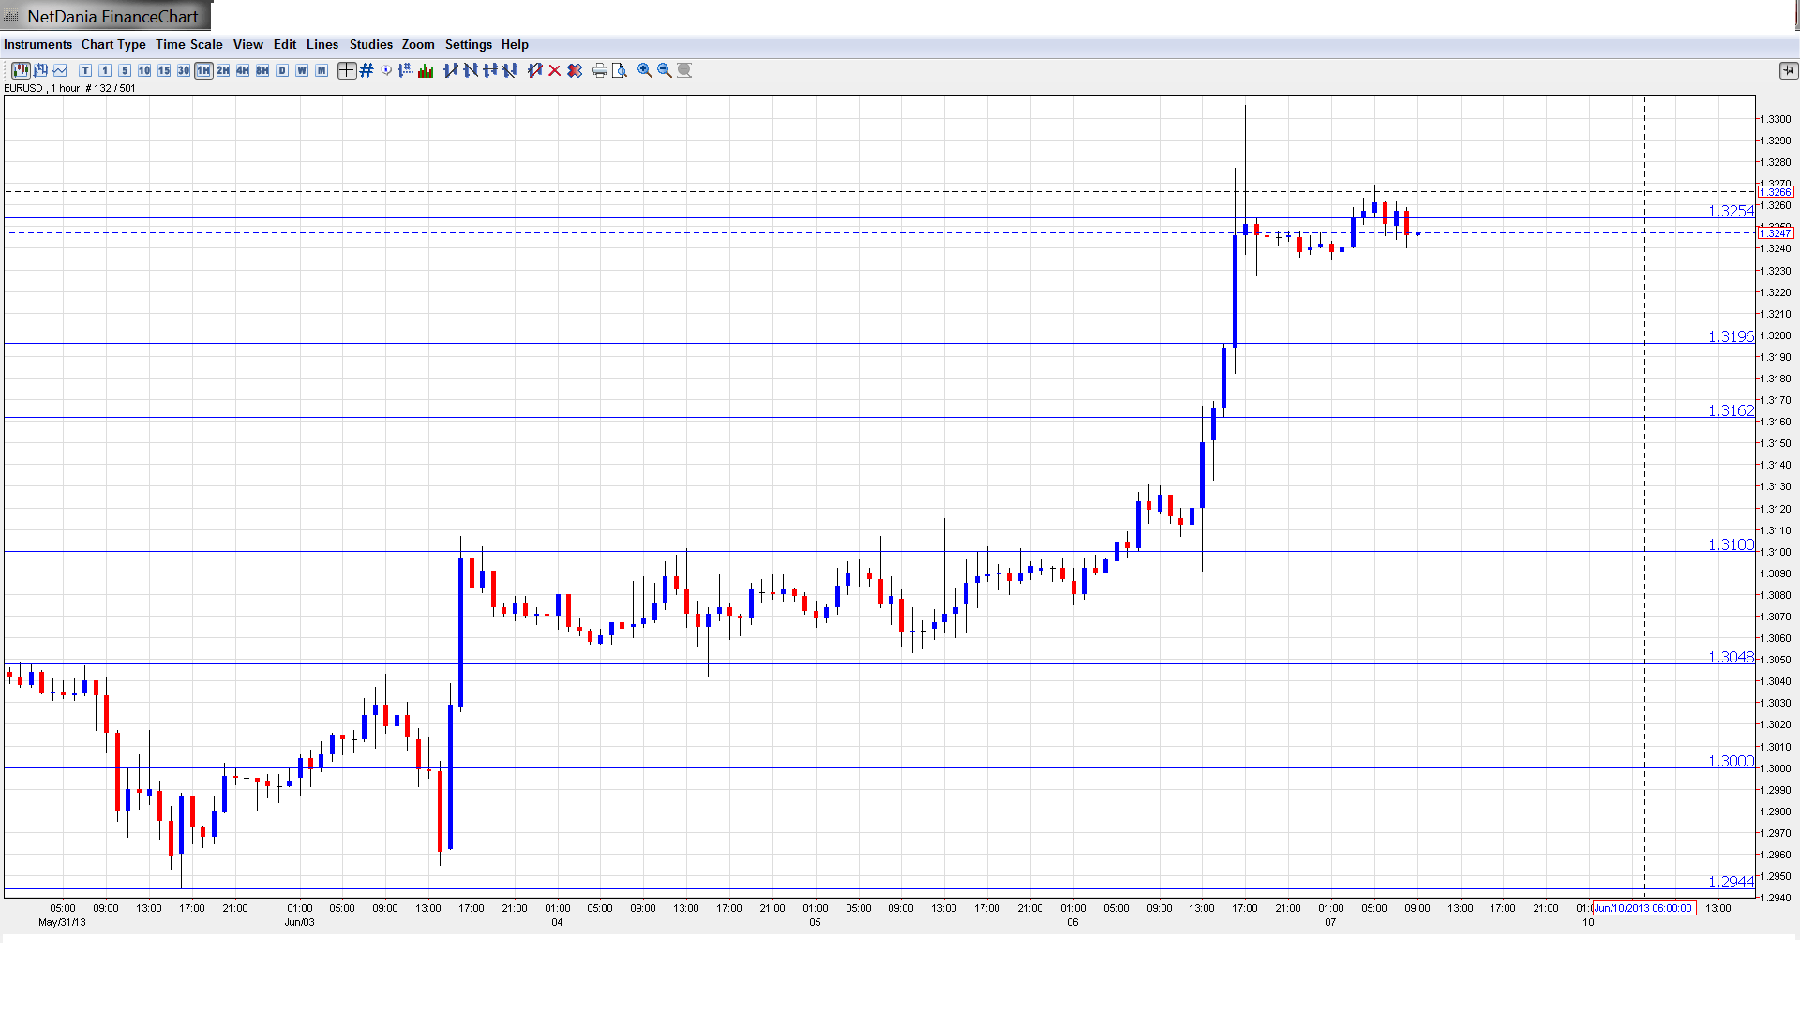Viewport: 1800px width, 1012px height.
Task: Toggle the 4H time scale button
Action: [243, 70]
